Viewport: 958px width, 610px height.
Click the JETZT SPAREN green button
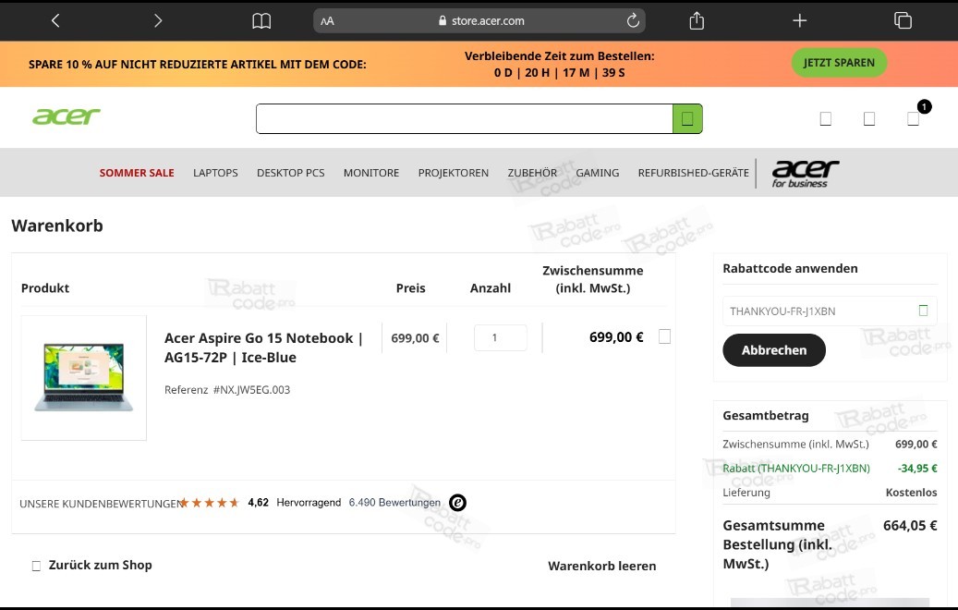(x=839, y=62)
